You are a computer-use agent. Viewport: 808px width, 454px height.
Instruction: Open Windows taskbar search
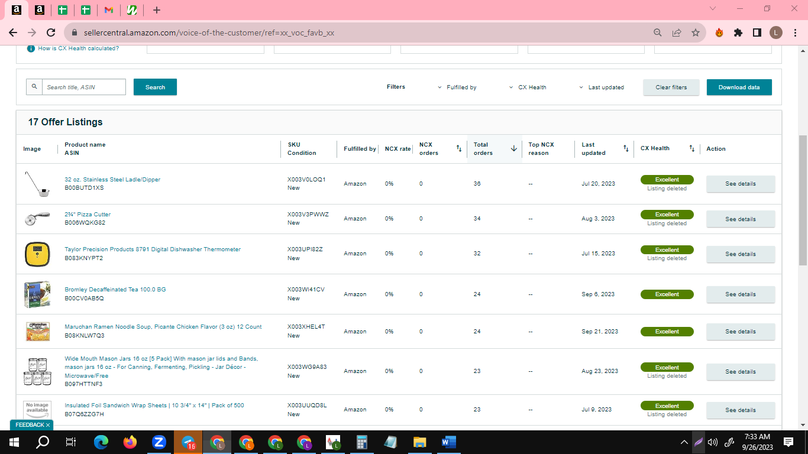click(x=43, y=442)
